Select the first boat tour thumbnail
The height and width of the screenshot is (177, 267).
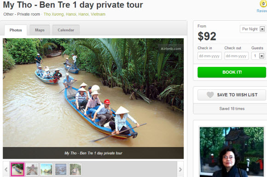(x=17, y=169)
